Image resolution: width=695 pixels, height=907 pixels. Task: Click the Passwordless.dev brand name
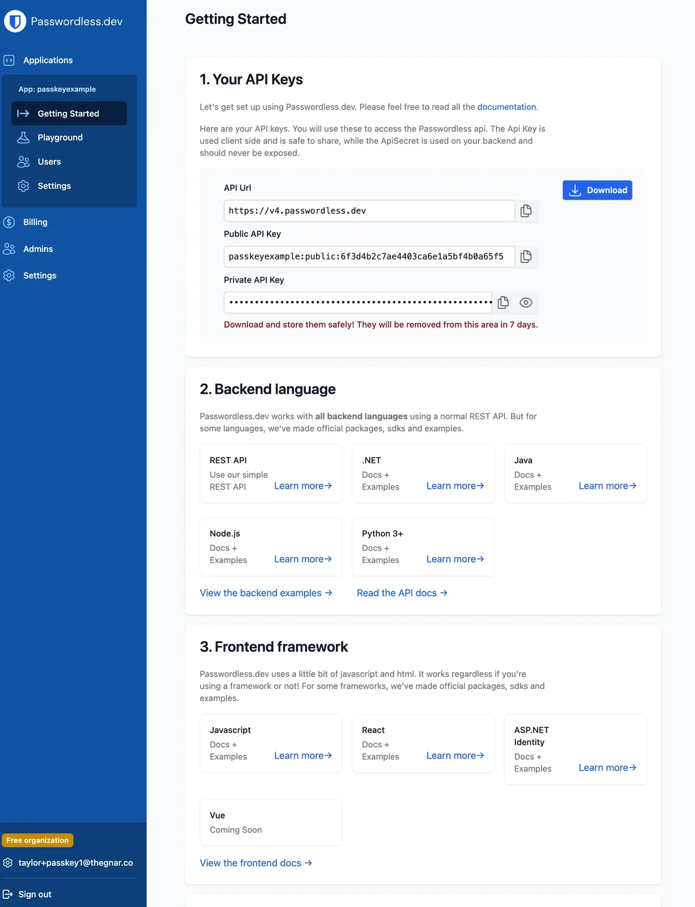tap(76, 21)
